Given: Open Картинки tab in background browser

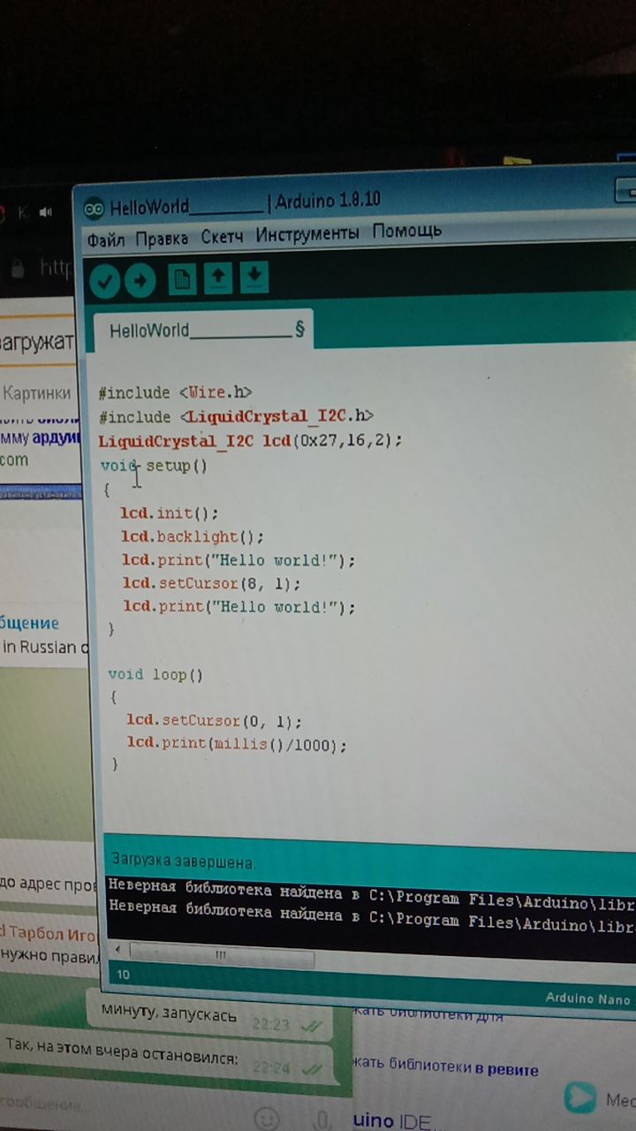Looking at the screenshot, I should click(37, 393).
